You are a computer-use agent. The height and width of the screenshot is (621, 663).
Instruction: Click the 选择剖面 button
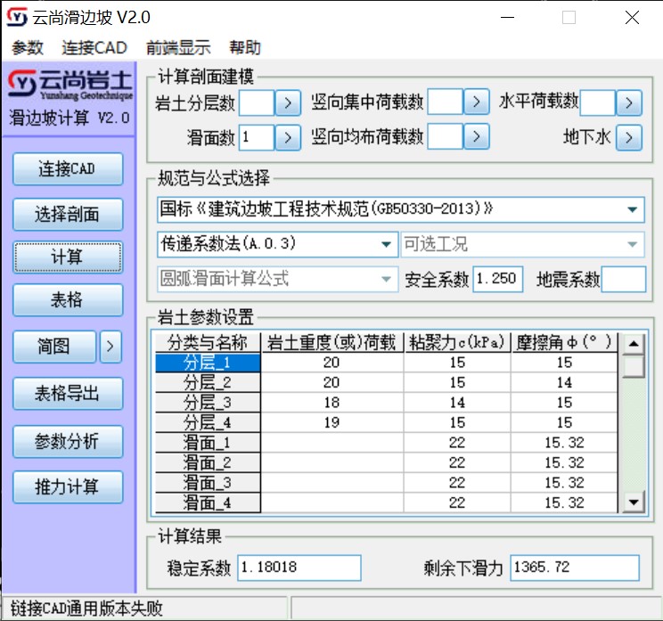click(x=68, y=215)
